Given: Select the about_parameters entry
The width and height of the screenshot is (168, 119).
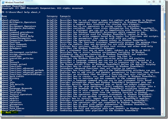Looking at the screenshot, I should pyautogui.click(x=12, y=104).
